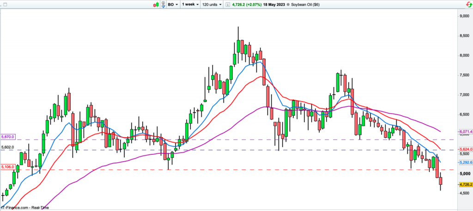Open the 120 units dropdown
Image resolution: width=473 pixels, height=211 pixels.
[x=211, y=4]
